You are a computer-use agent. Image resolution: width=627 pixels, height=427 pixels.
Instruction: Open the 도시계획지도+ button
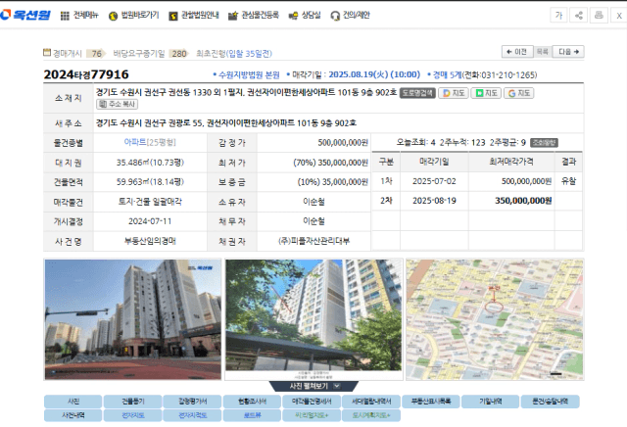(x=371, y=415)
